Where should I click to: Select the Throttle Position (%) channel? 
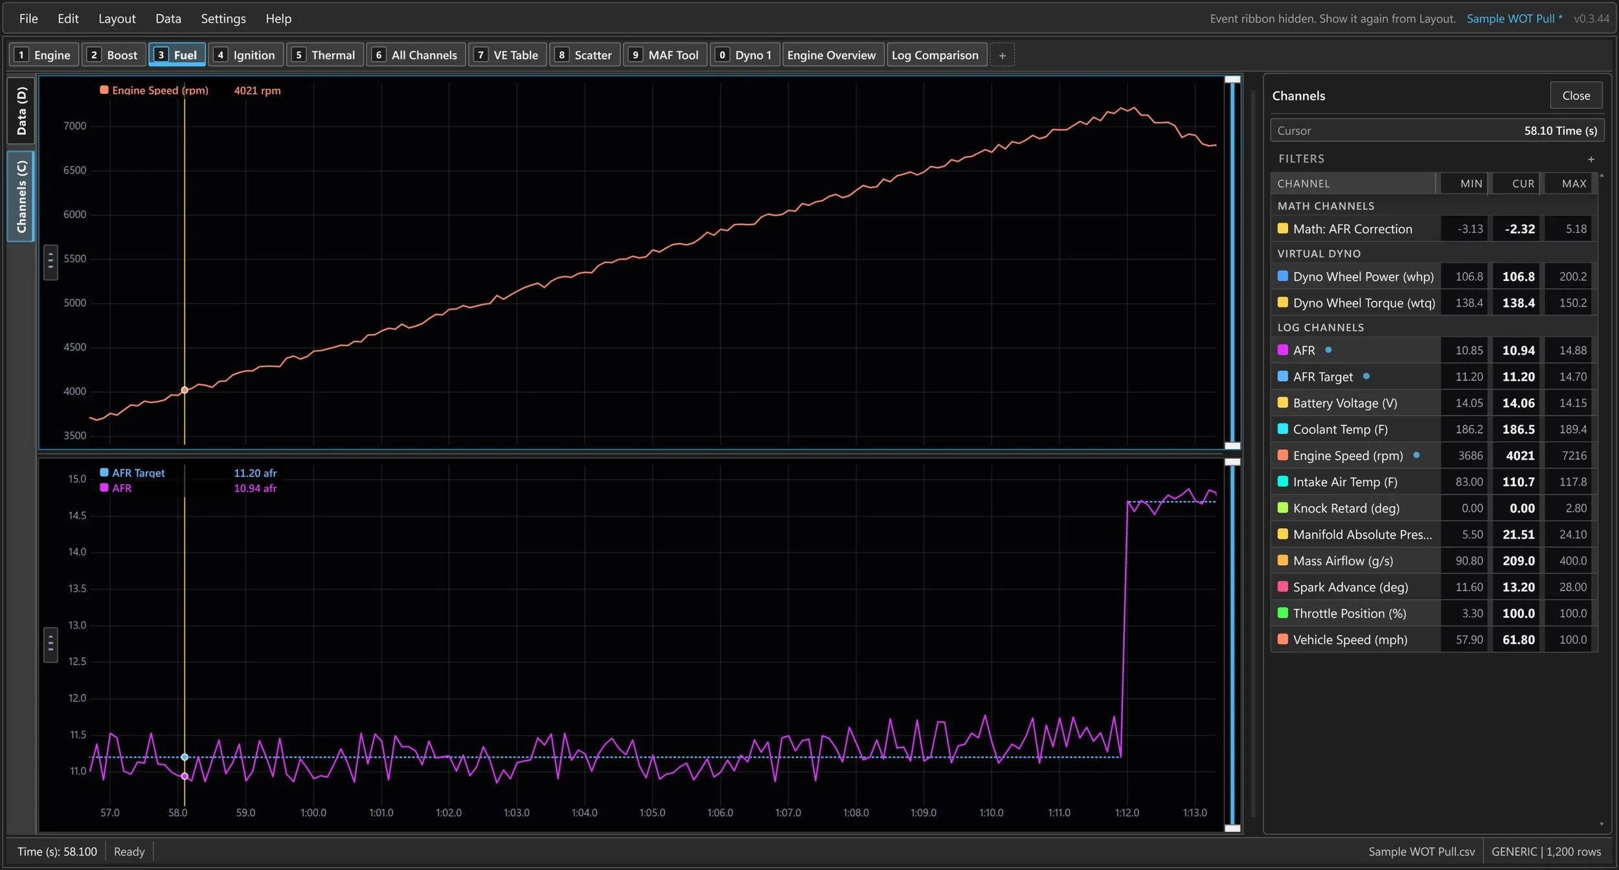tap(1434, 613)
